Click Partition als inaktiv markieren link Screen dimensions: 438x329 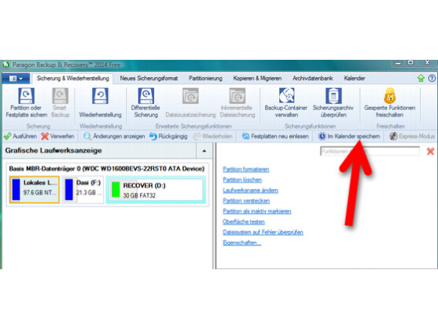click(256, 211)
